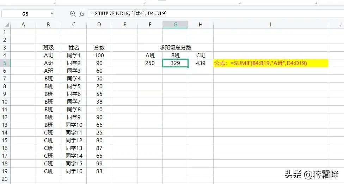Viewport: 344px width, 184px height.
Task: Select column C header
Action: 74,25
